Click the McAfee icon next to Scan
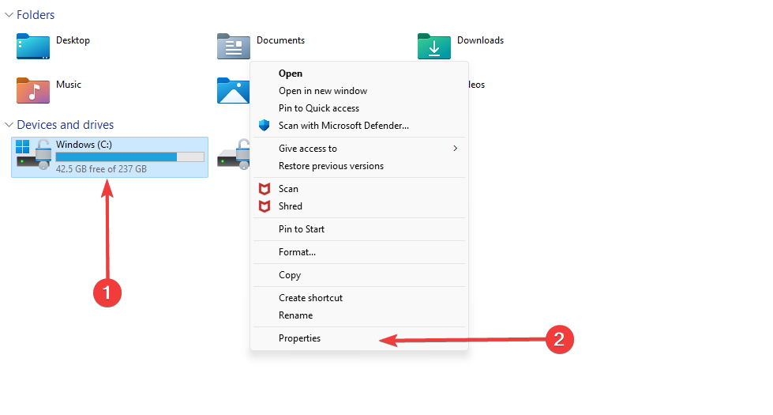The image size is (773, 415). coord(265,188)
